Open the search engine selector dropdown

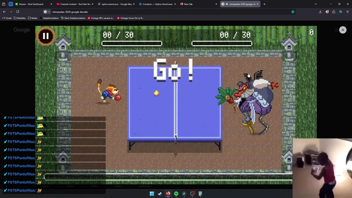click(47, 12)
